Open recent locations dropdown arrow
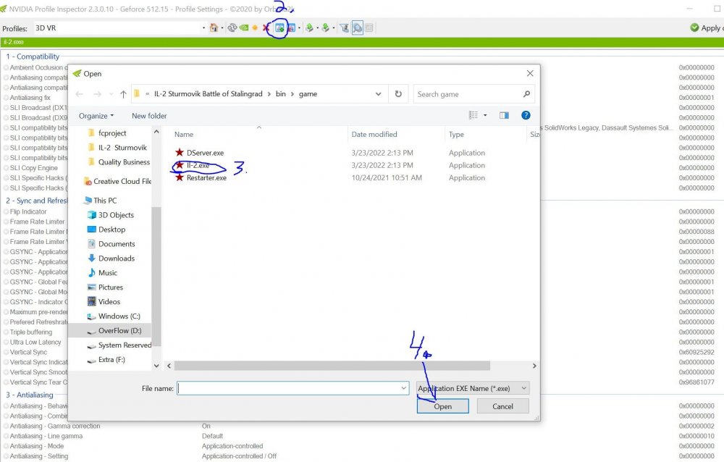 click(x=111, y=94)
